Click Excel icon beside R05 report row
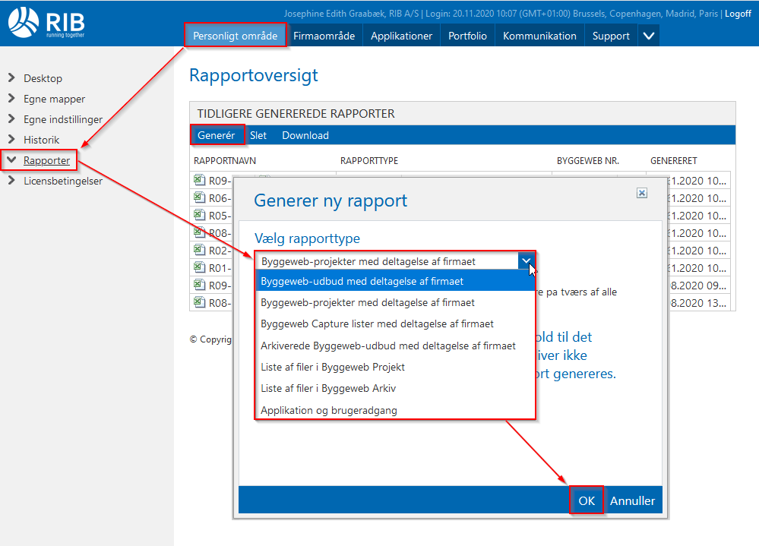Image resolution: width=759 pixels, height=546 pixels. (199, 215)
